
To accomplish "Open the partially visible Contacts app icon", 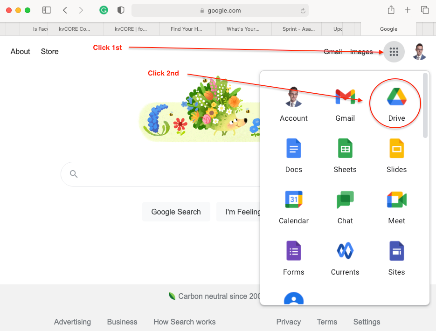I will click(294, 298).
